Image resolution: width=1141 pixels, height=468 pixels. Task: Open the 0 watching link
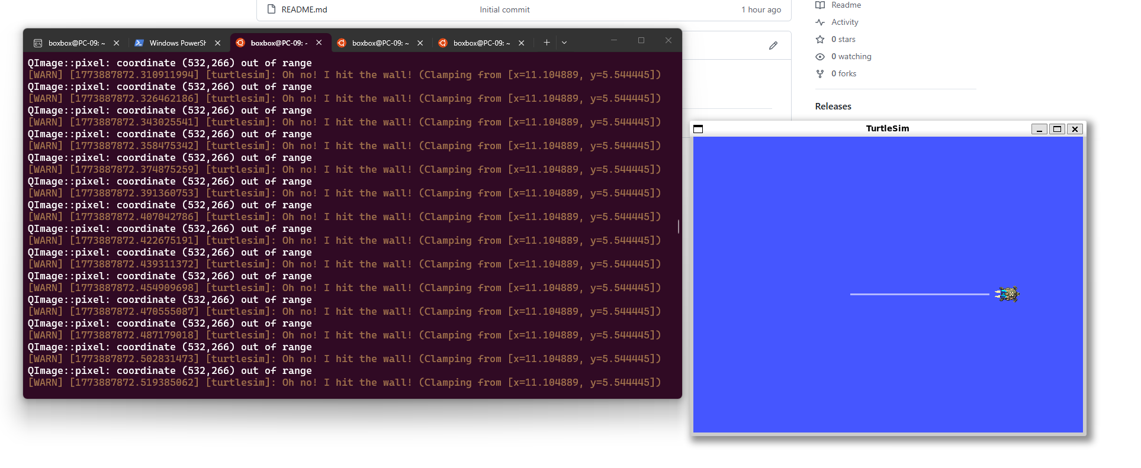pos(851,56)
